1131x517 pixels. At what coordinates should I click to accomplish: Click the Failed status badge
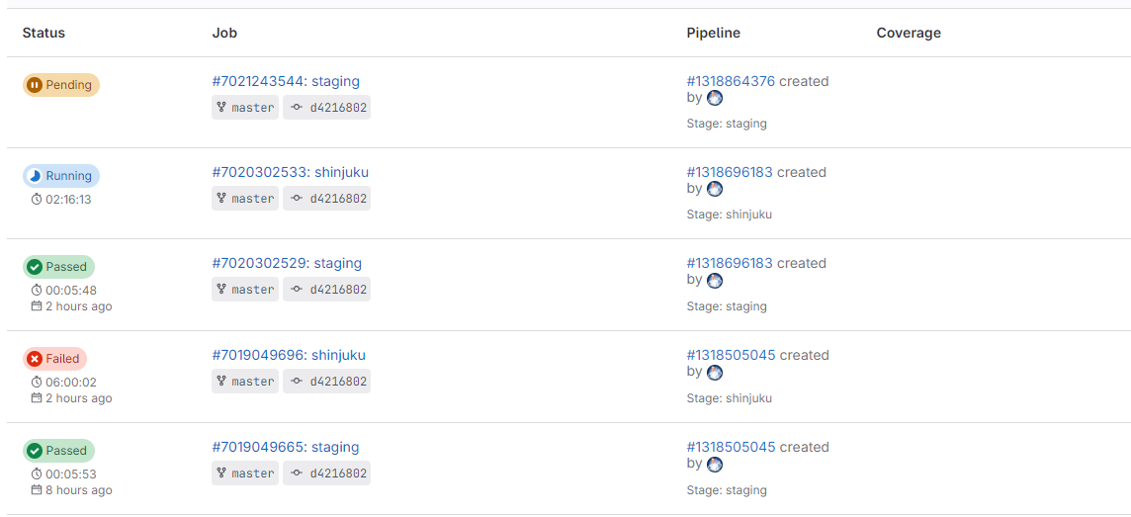(x=54, y=359)
